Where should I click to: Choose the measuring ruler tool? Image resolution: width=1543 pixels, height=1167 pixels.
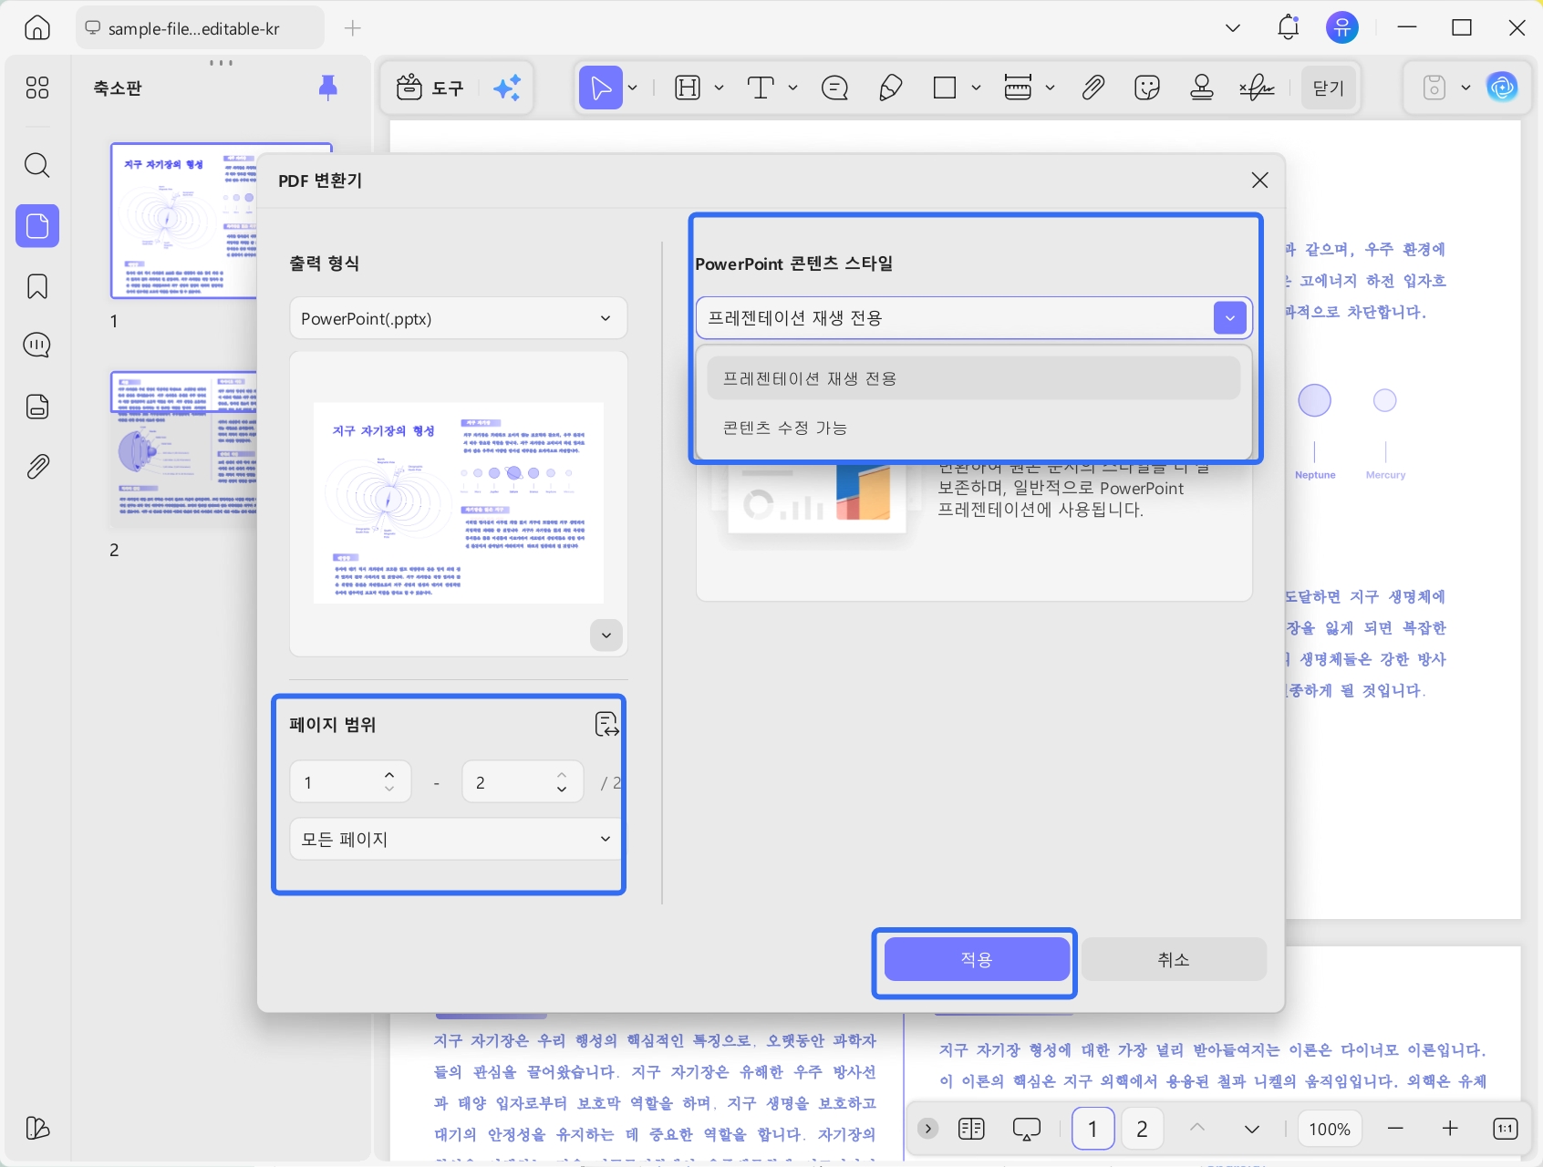point(1018,88)
